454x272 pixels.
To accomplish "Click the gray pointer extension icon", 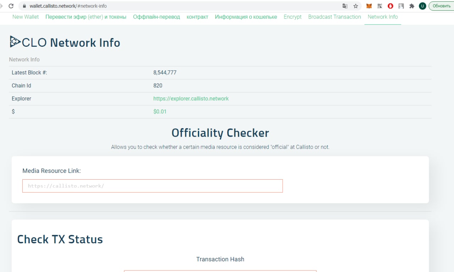I will (x=401, y=6).
